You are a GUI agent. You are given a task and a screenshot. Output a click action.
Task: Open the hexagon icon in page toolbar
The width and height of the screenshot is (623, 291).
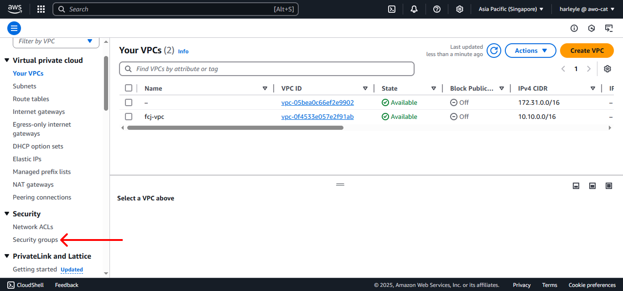pos(592,28)
